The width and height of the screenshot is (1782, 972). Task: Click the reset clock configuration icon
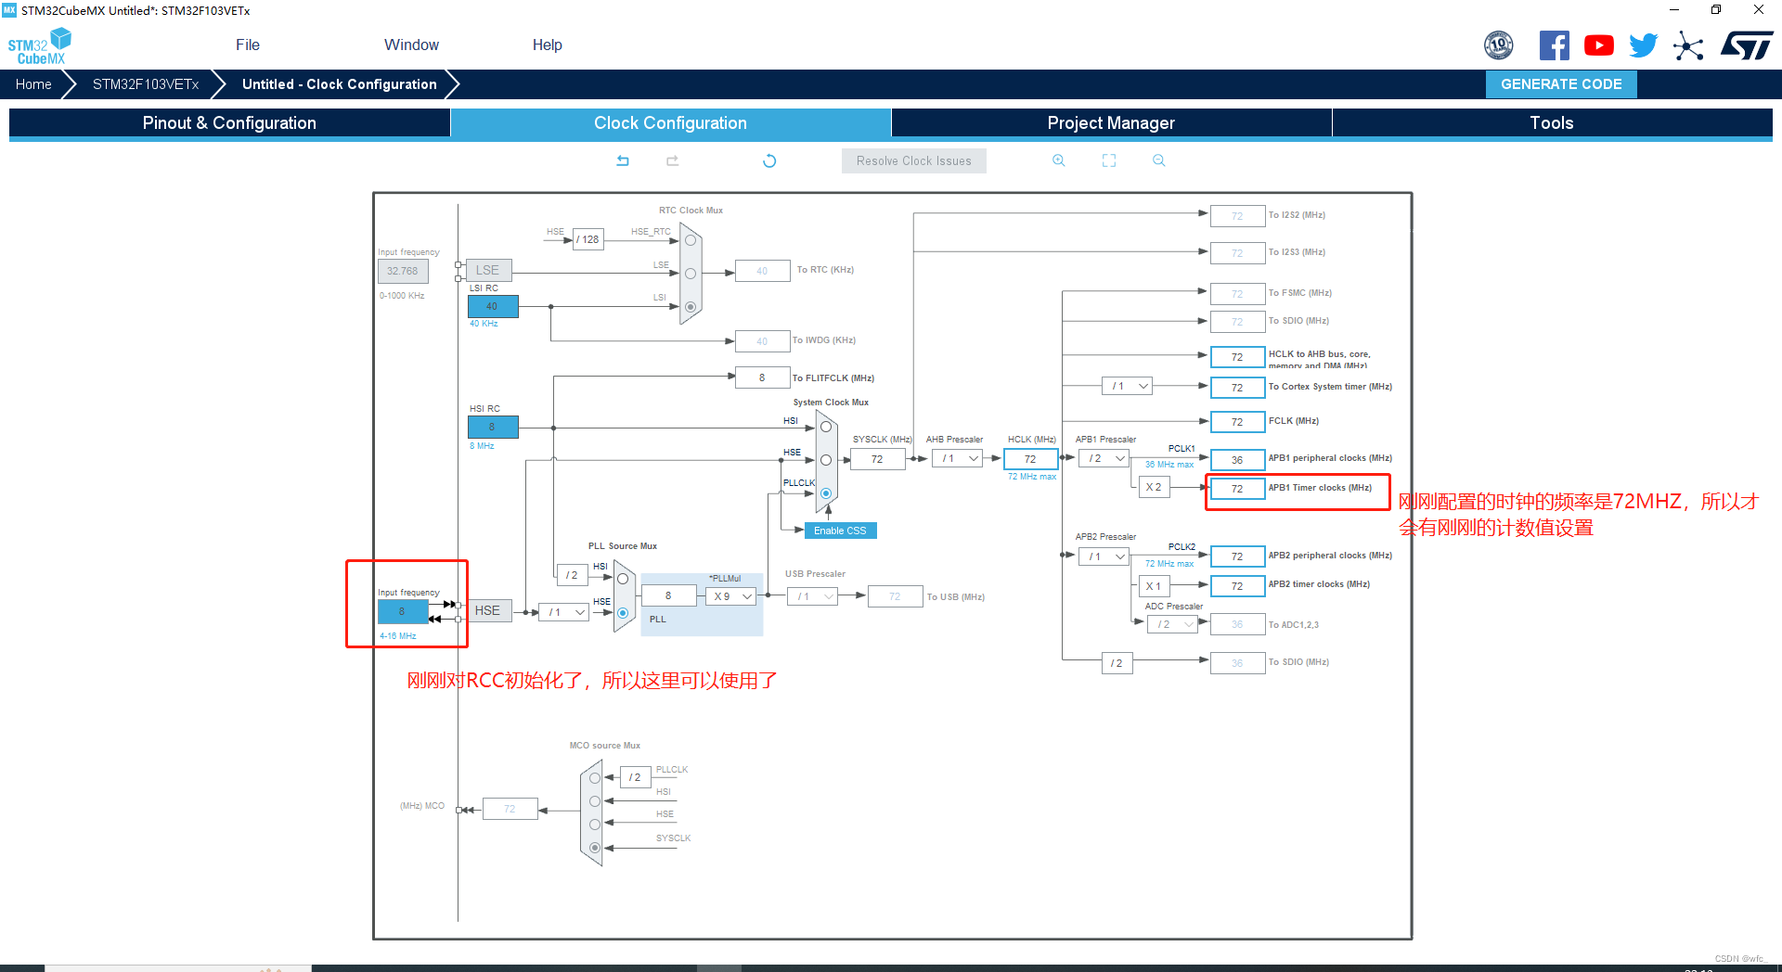tap(769, 160)
